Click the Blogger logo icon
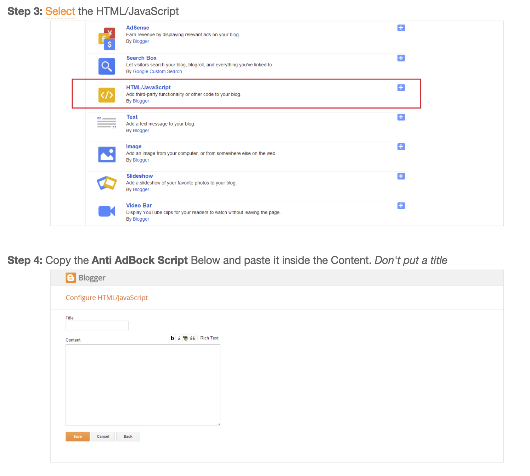530x476 pixels. click(x=71, y=278)
